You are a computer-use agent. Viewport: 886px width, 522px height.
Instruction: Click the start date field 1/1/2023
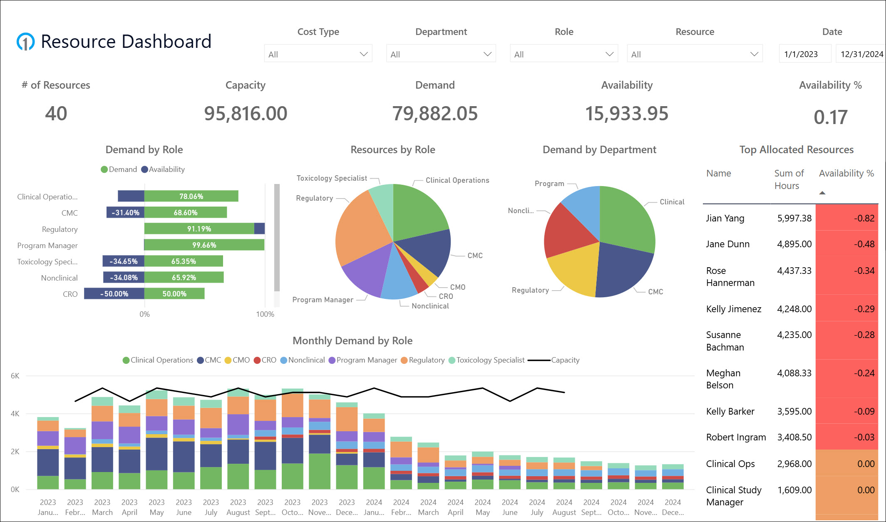coord(805,54)
